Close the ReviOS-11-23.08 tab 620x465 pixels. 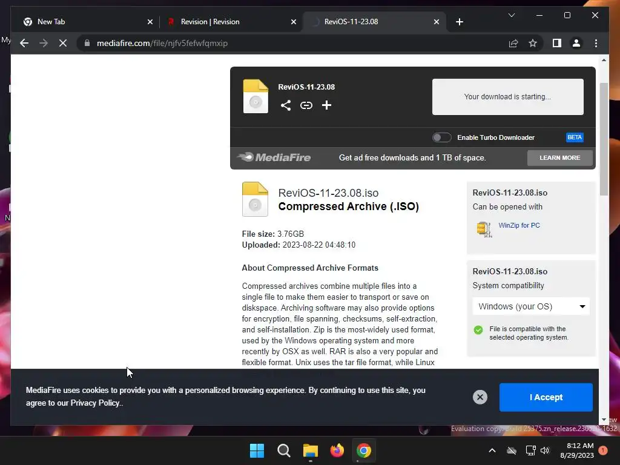point(436,22)
